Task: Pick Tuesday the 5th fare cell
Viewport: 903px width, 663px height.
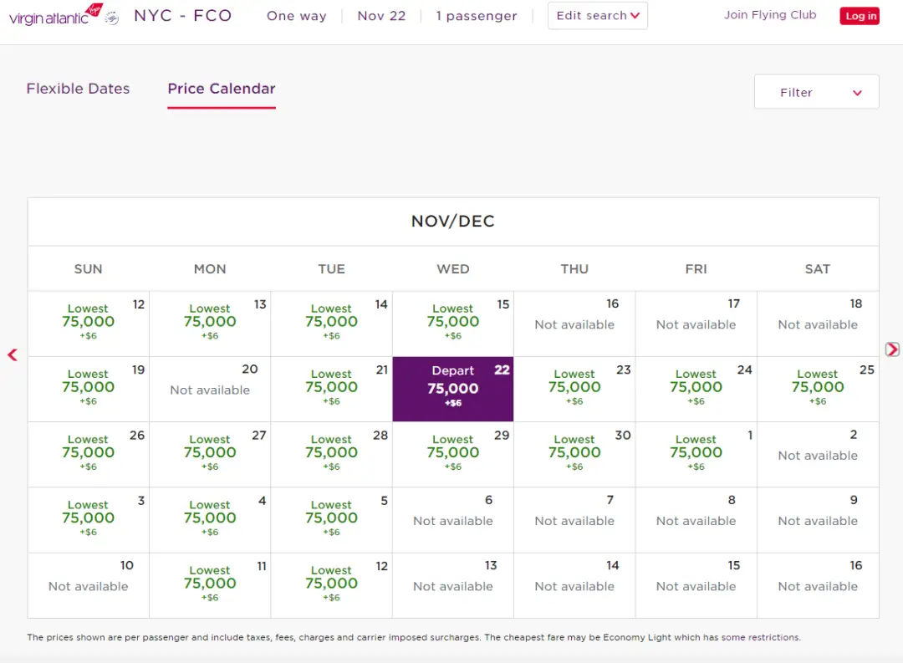Action: tap(331, 519)
